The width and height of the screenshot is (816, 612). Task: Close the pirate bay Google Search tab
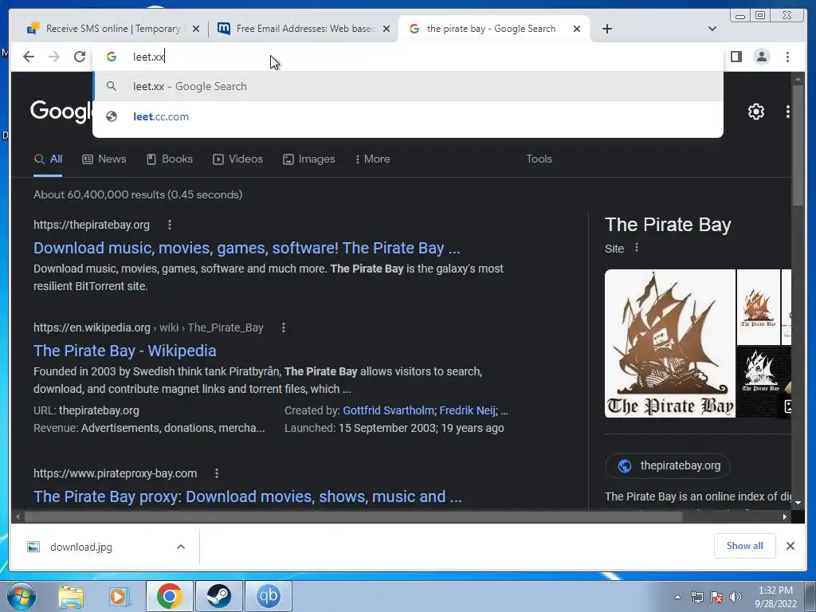click(x=577, y=29)
